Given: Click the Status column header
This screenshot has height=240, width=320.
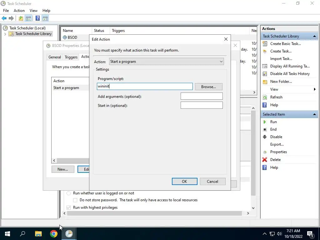Looking at the screenshot, I should tap(101, 31).
